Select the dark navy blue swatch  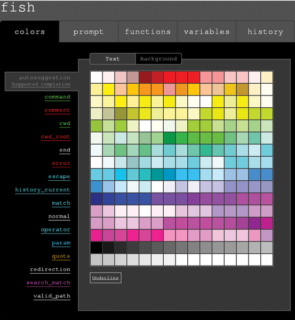coord(97,199)
